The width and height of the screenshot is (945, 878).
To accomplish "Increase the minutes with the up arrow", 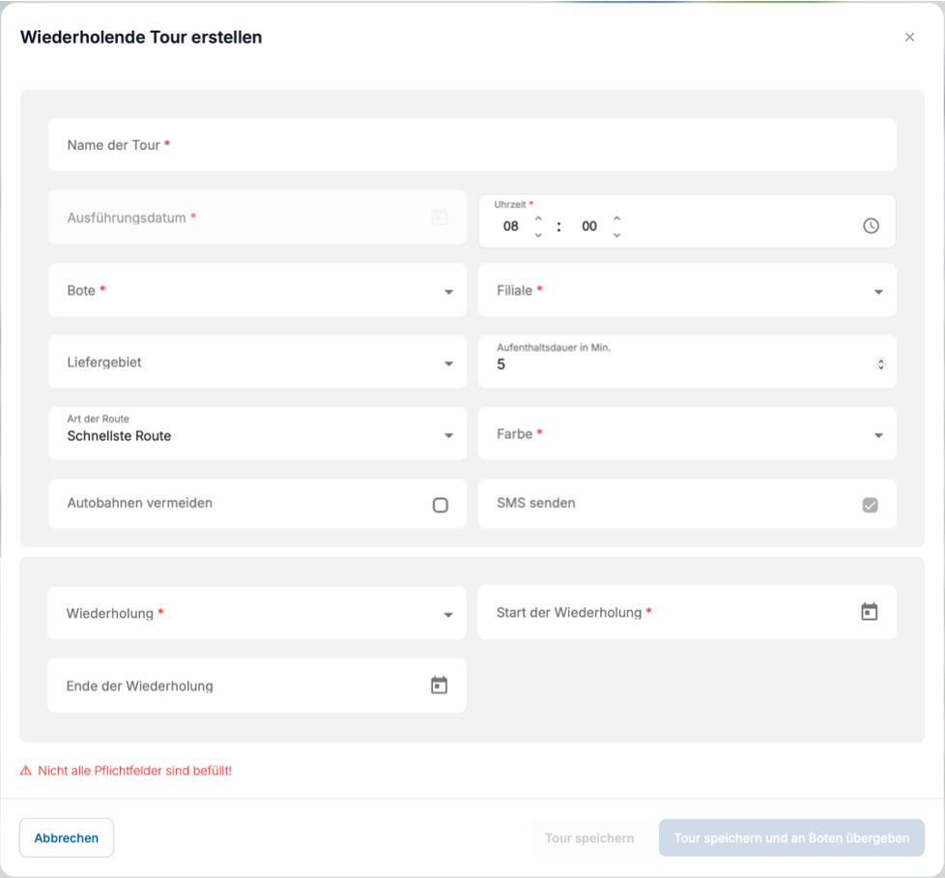I will pos(616,218).
